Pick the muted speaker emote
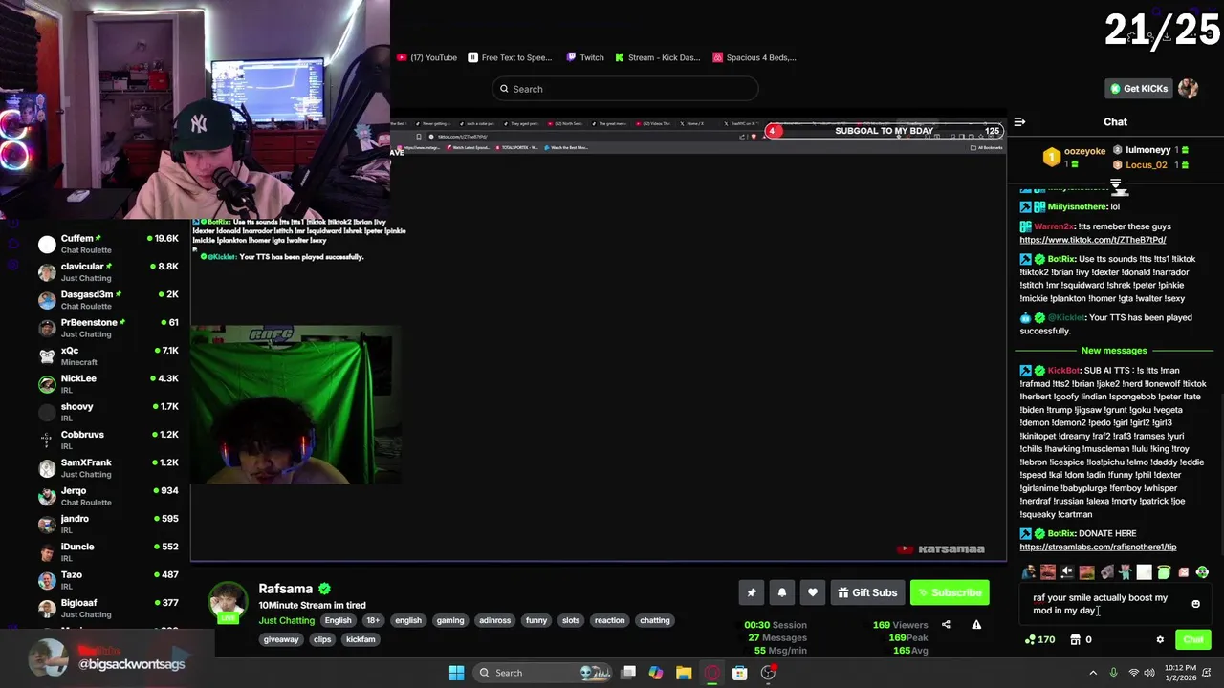The image size is (1224, 688). [x=1067, y=572]
